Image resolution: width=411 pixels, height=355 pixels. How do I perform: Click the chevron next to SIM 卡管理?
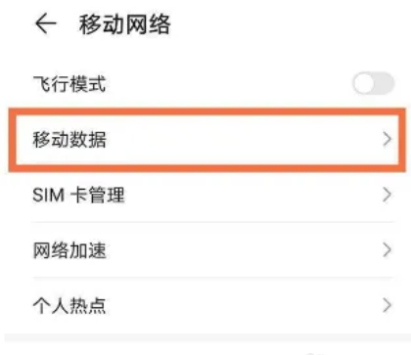coord(387,195)
